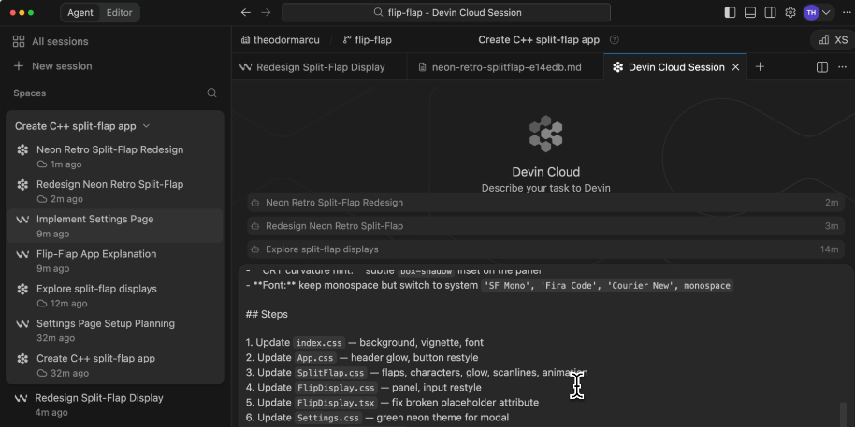Viewport: 855px width, 427px height.
Task: Open Redesign Neon Retro Split-Flap sidebar session
Action: (x=115, y=192)
